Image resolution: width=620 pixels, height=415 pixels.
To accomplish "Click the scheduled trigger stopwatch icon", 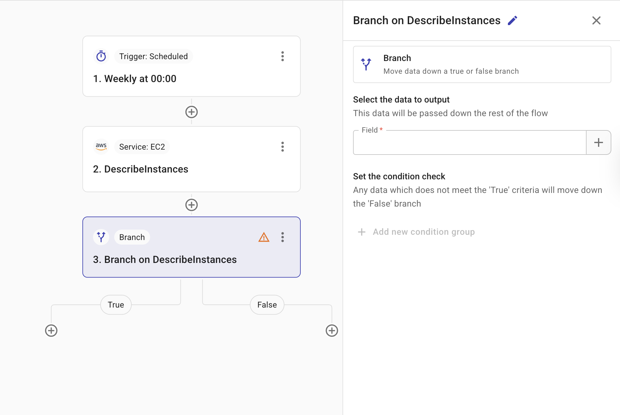I will [x=101, y=56].
